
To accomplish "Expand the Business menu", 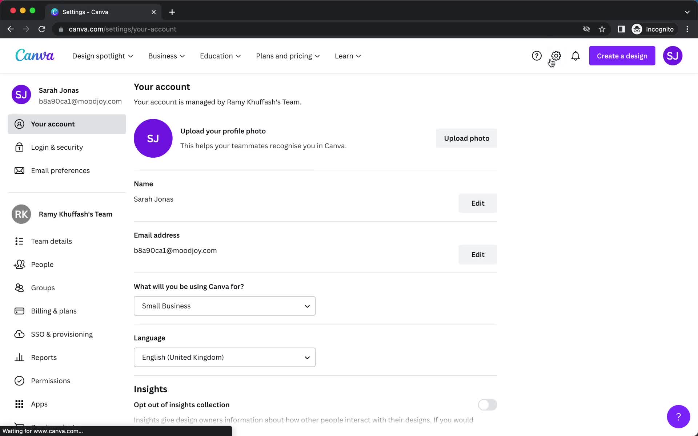I will point(167,56).
